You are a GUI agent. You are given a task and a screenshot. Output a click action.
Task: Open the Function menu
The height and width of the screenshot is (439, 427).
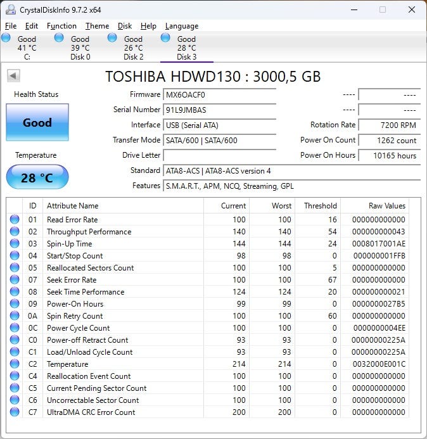61,26
